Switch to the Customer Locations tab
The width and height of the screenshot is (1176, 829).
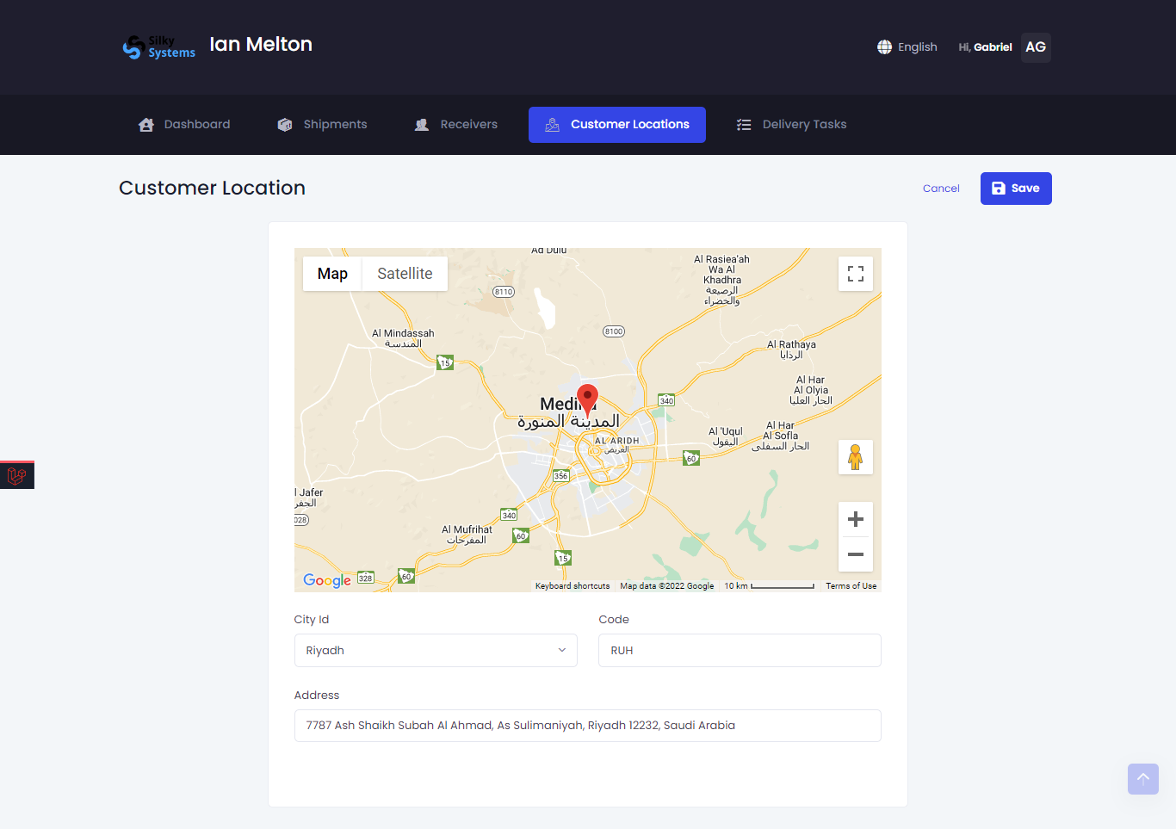point(616,124)
